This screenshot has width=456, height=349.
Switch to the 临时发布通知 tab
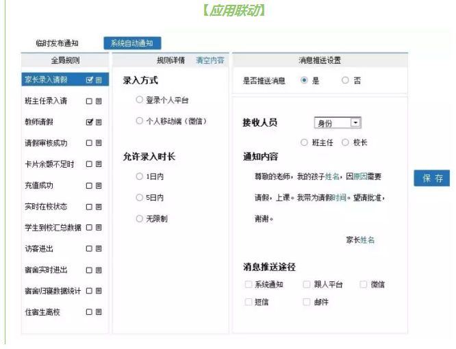[x=57, y=43]
